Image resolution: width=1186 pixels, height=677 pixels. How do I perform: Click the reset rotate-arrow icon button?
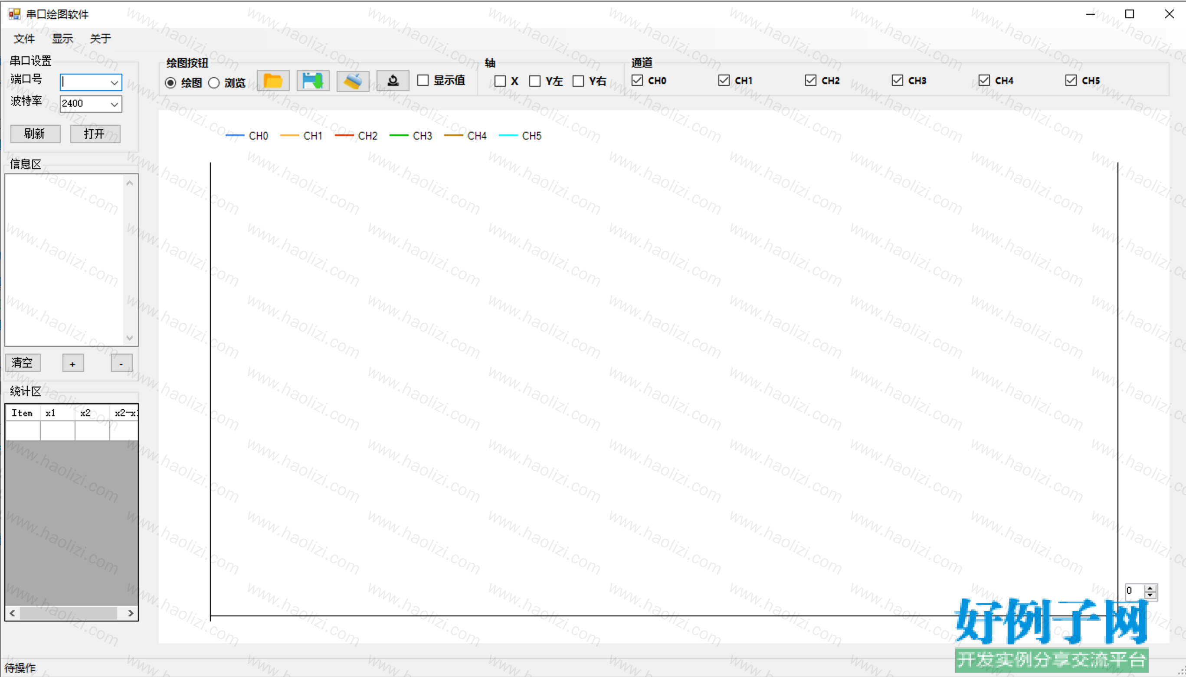point(393,81)
